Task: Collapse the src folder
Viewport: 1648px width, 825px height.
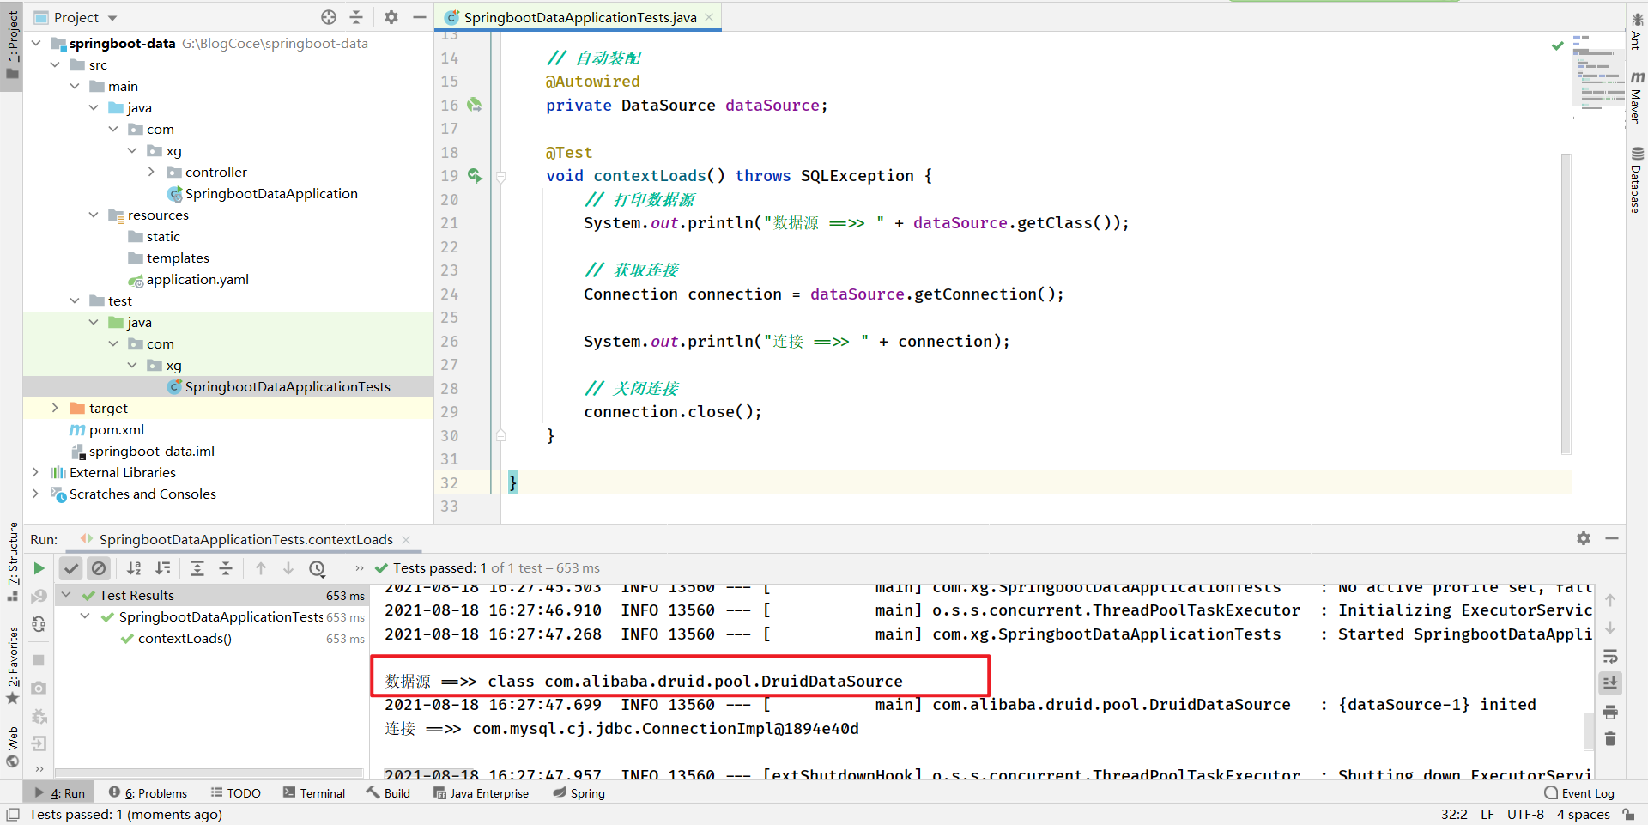Action: 55,64
